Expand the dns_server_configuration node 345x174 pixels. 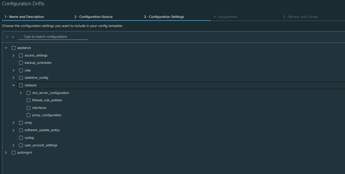[21, 93]
